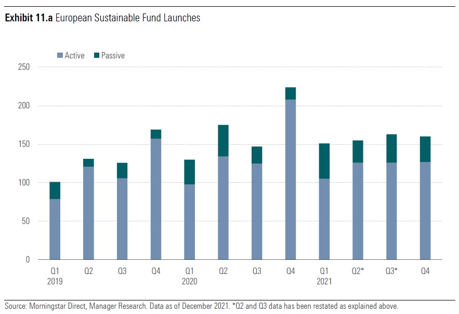The image size is (459, 314).
Task: Click the green Passive legend swatch
Action: tap(97, 56)
